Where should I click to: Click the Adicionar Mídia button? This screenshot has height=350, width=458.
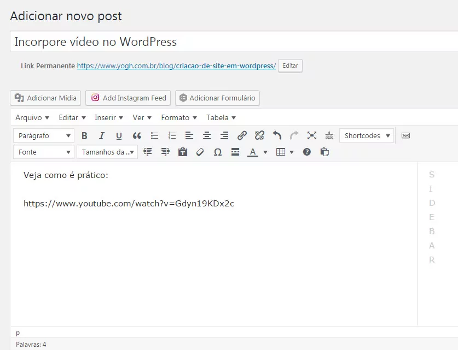click(45, 98)
